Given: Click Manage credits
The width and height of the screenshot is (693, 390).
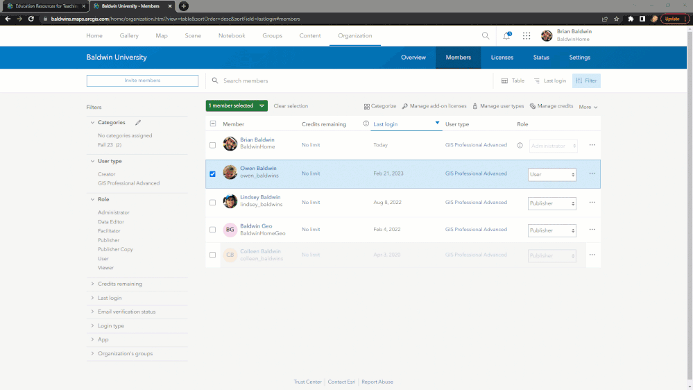Looking at the screenshot, I should coord(551,106).
